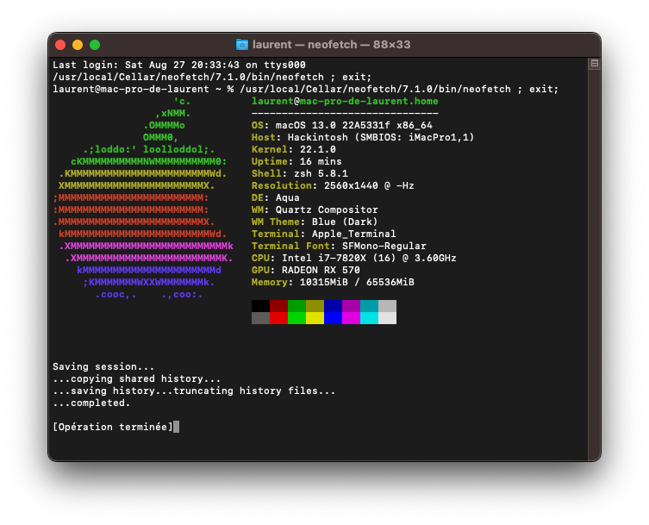649x525 pixels.
Task: Click the dark blue color block
Action: [x=334, y=306]
